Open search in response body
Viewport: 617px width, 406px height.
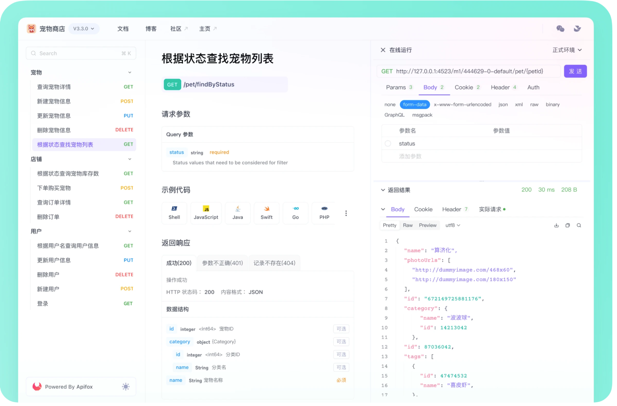pos(579,225)
